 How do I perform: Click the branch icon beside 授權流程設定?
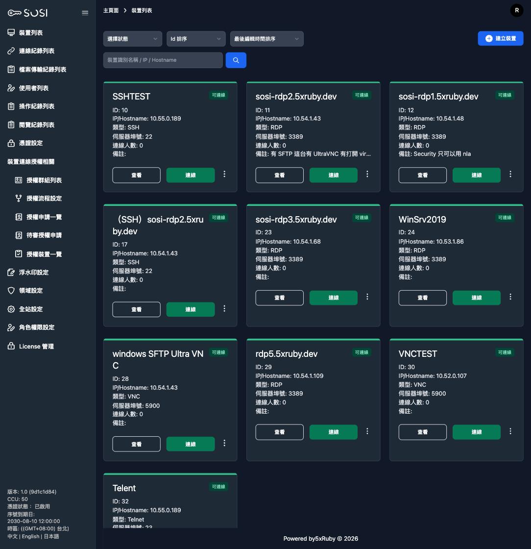click(19, 199)
